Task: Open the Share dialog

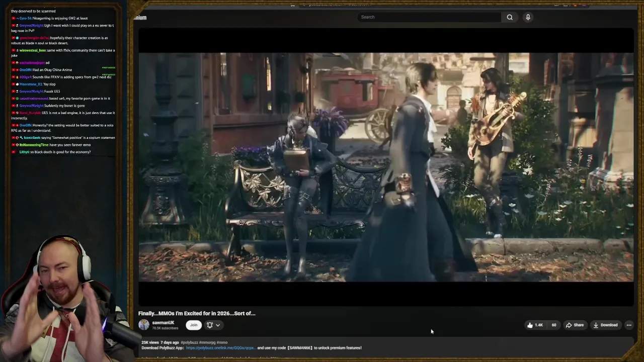Action: 575,325
